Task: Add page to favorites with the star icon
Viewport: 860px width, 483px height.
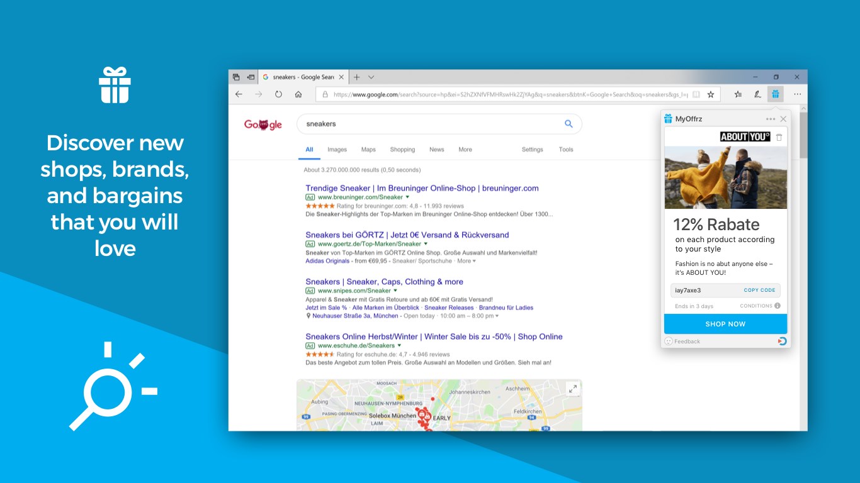Action: click(711, 94)
